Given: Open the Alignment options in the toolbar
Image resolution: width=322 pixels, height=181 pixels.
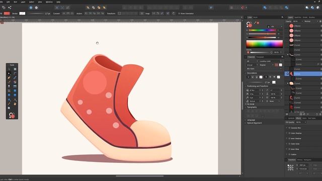Looking at the screenshot, I should [x=211, y=8].
